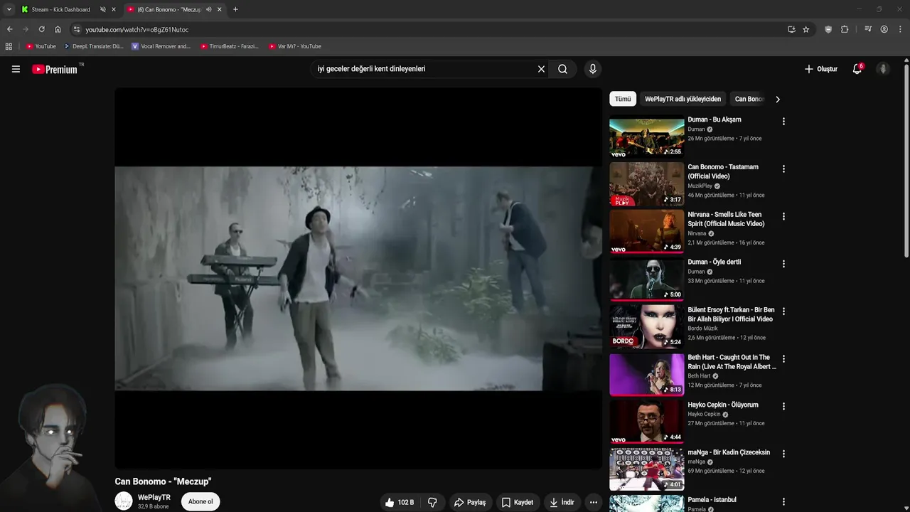This screenshot has height=512, width=910.
Task: Close the Can Bonomo YouTube tab
Action: pyautogui.click(x=220, y=9)
